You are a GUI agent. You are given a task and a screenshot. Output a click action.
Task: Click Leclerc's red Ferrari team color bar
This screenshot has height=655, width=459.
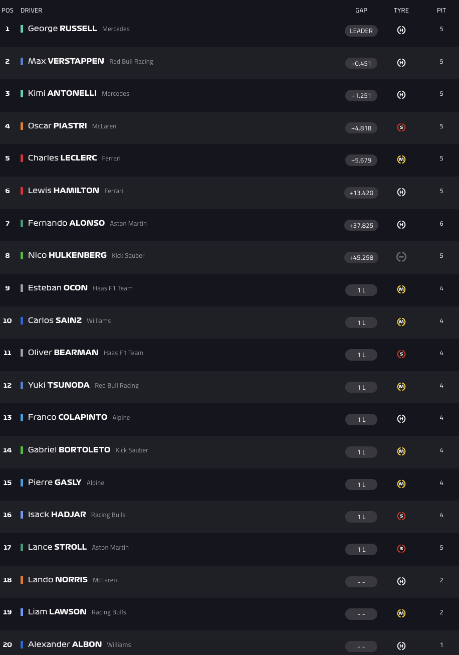[x=22, y=158]
